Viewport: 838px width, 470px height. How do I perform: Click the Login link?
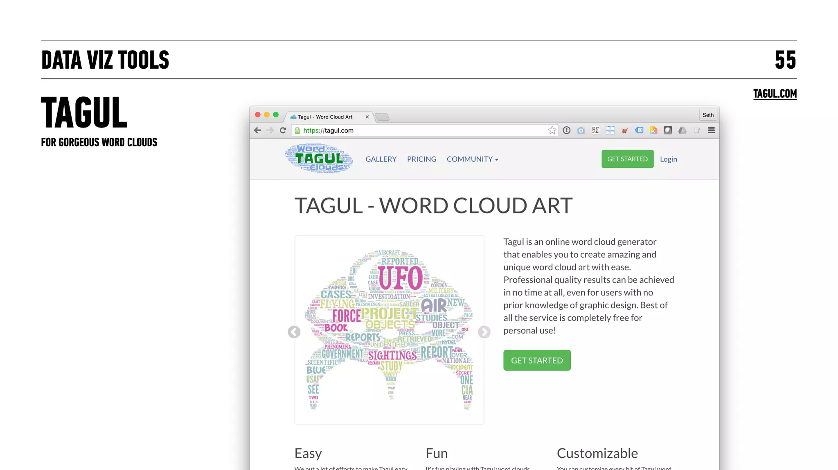pyautogui.click(x=668, y=159)
